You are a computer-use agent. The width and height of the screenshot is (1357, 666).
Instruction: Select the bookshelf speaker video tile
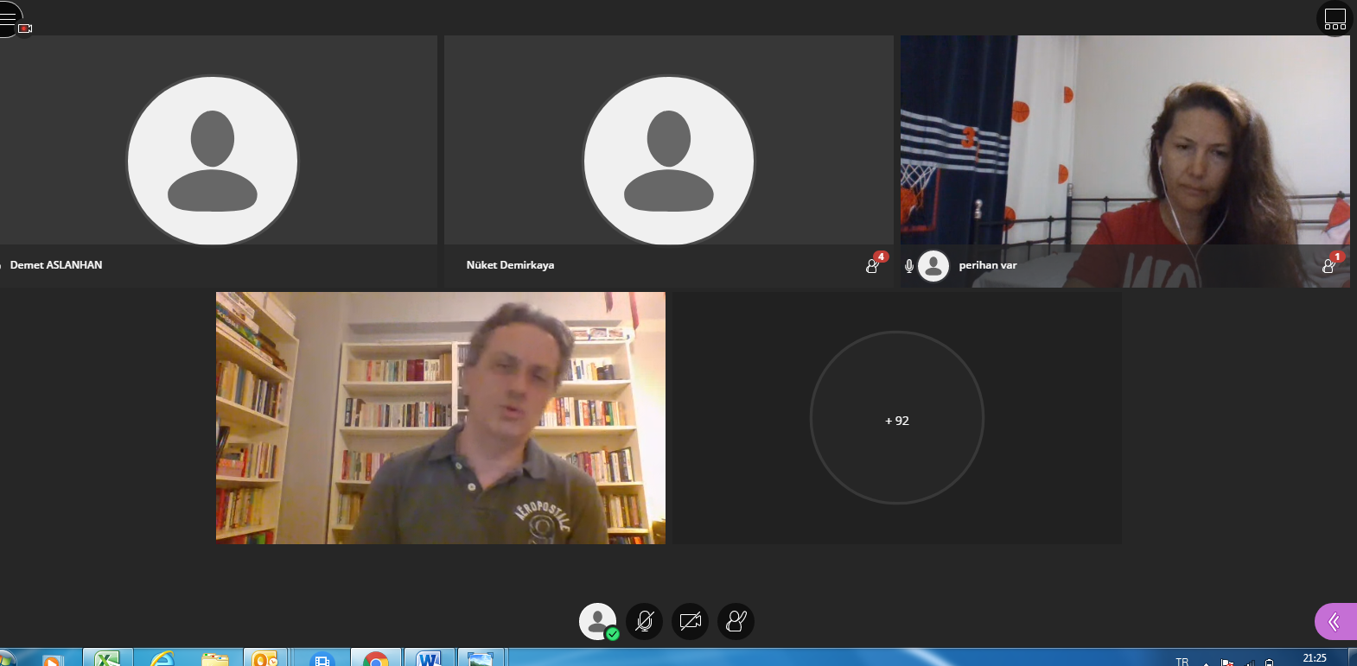pyautogui.click(x=440, y=418)
